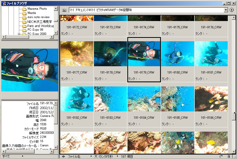Click rank field under 191-9177_CRW

click(x=77, y=79)
